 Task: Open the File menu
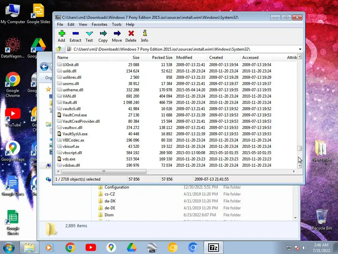(60, 24)
